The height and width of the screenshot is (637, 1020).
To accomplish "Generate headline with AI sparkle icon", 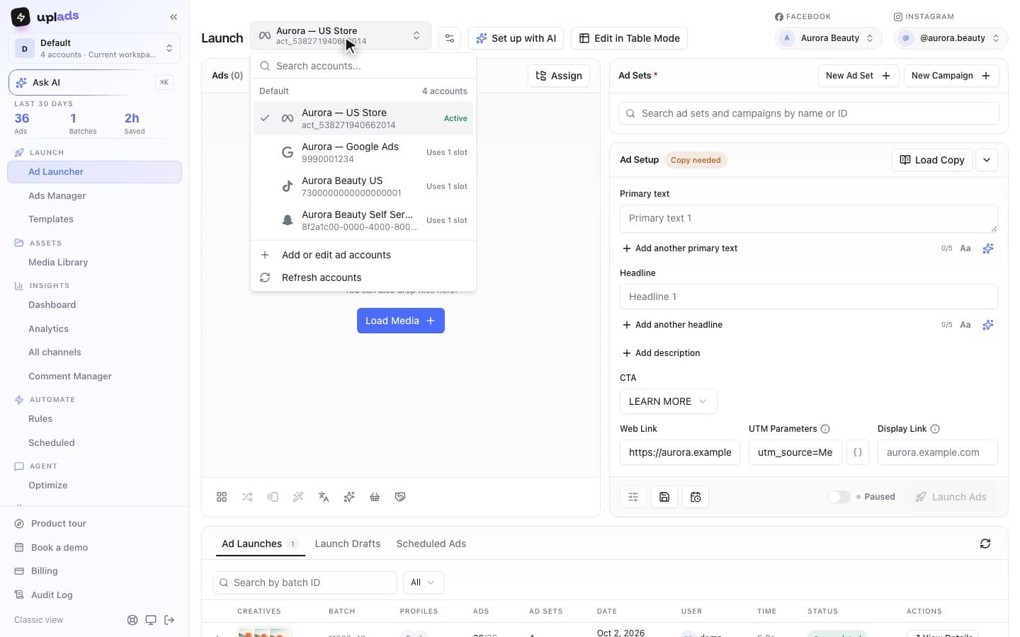I will point(988,325).
